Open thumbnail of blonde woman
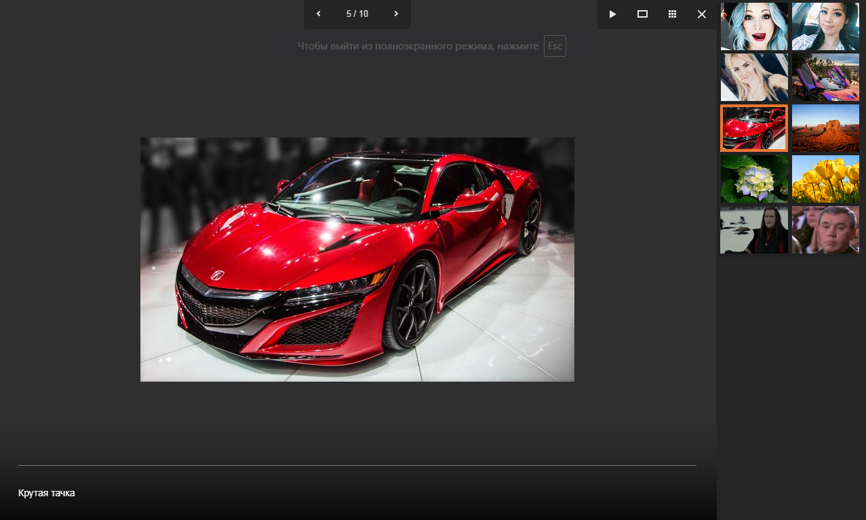The width and height of the screenshot is (866, 520). (x=754, y=77)
